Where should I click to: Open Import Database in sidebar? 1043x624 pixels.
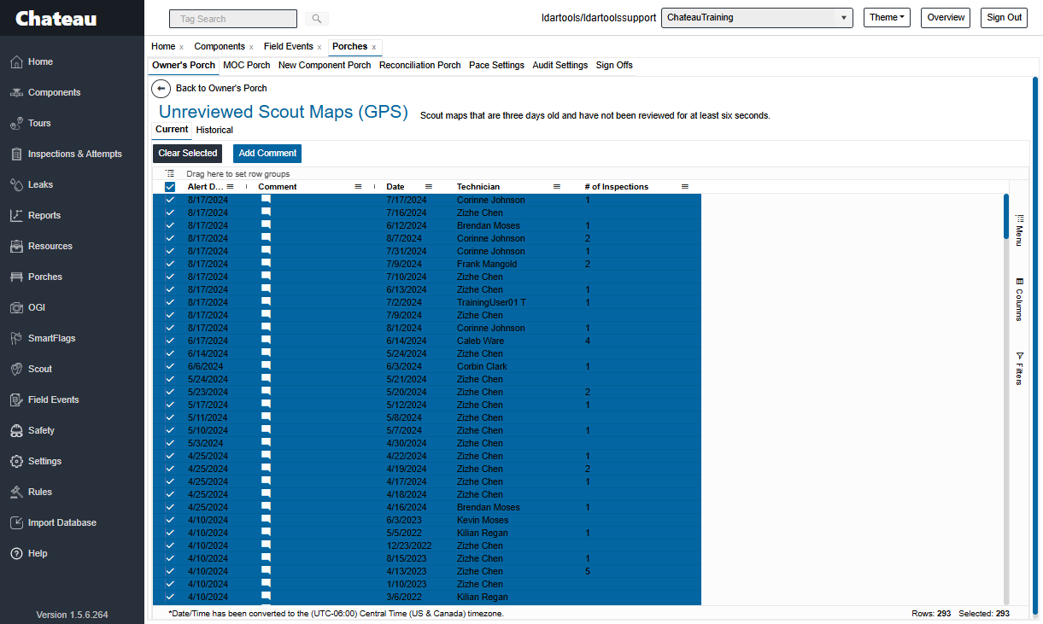(62, 522)
